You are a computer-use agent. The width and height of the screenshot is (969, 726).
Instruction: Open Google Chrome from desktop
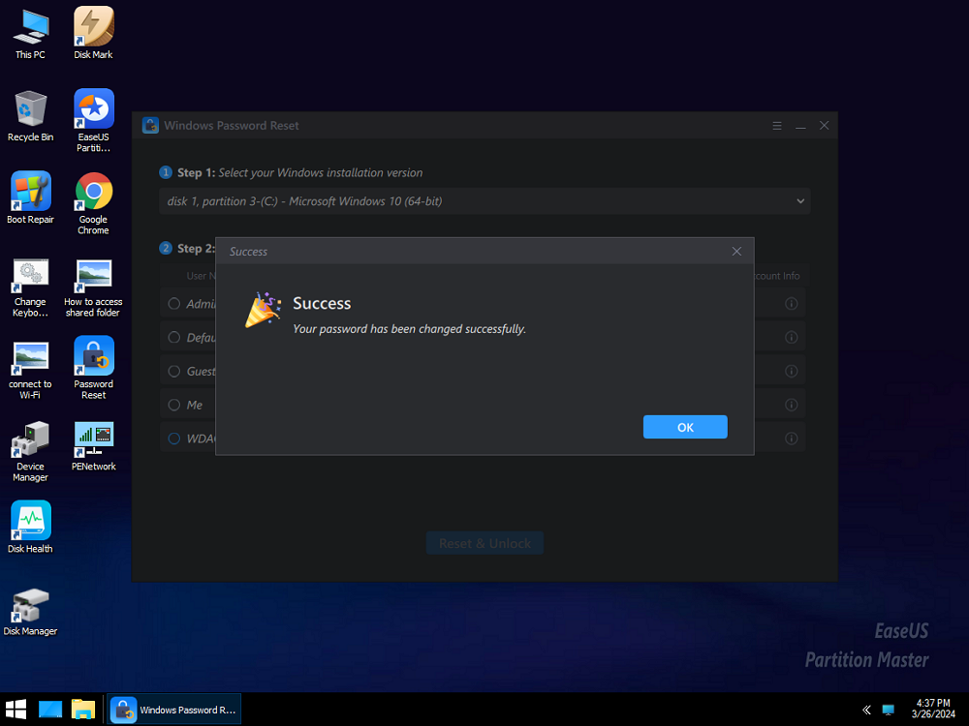(x=94, y=193)
